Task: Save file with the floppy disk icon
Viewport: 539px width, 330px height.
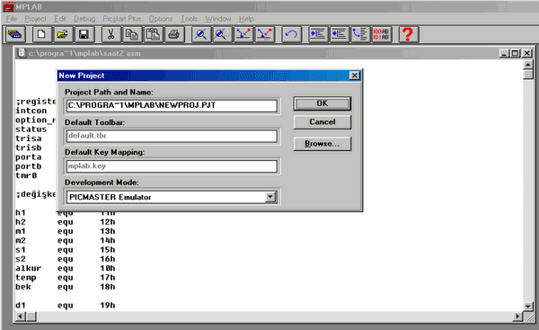Action: pos(84,34)
